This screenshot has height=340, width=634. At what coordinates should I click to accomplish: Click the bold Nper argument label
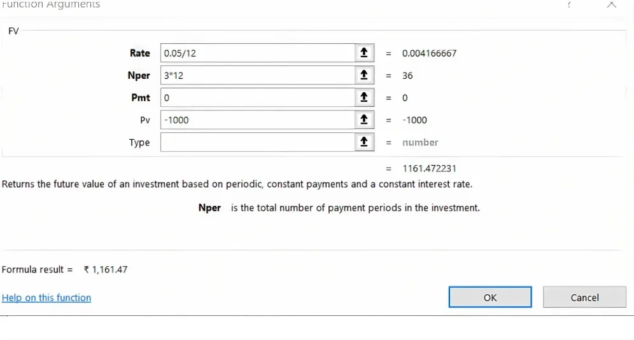tap(139, 76)
